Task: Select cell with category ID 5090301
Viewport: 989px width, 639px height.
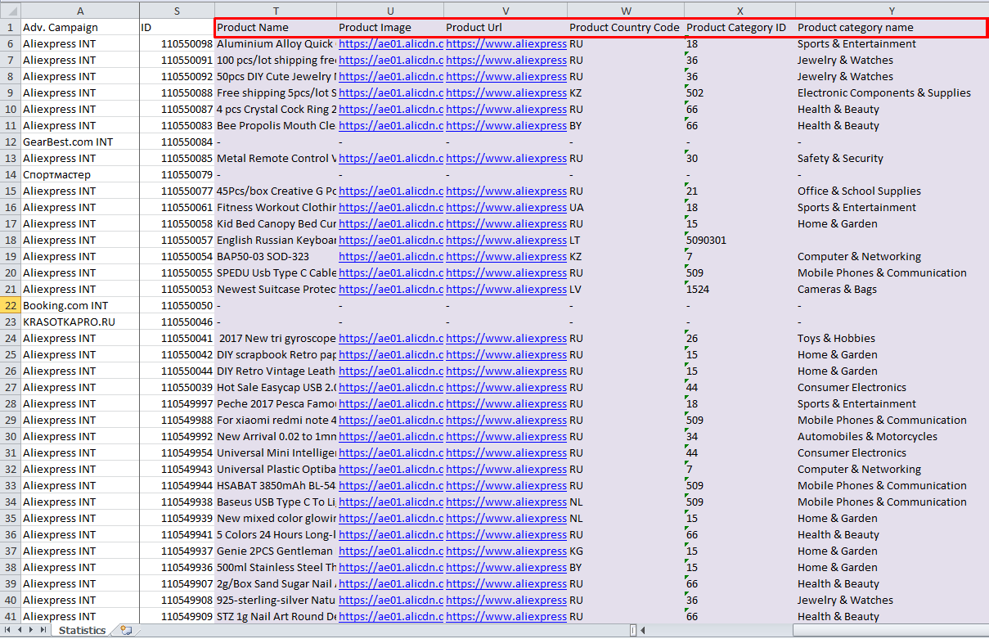Action: 739,241
